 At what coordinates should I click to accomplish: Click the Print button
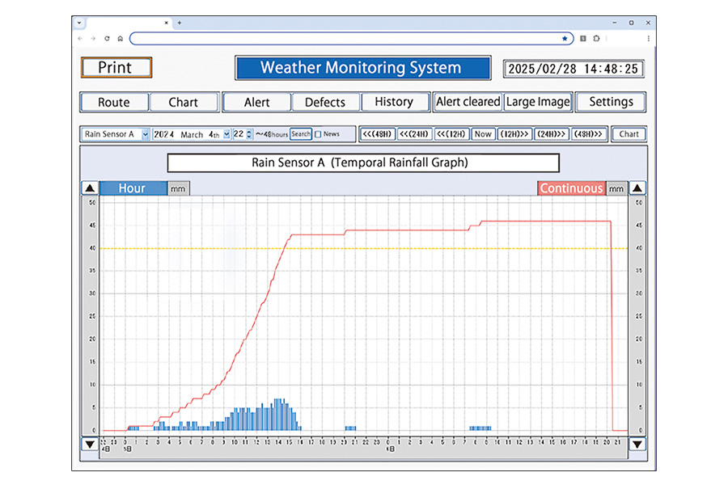(x=116, y=68)
